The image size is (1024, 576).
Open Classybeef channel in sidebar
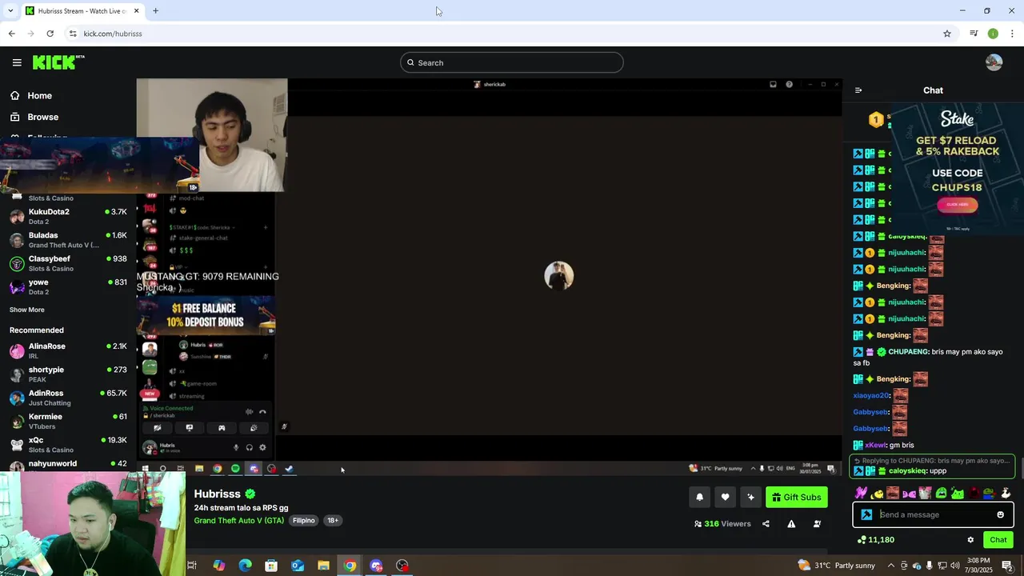[x=68, y=263]
